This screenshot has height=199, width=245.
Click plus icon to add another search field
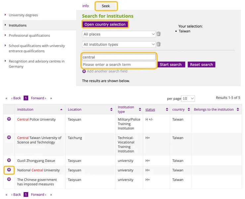[x=84, y=71]
